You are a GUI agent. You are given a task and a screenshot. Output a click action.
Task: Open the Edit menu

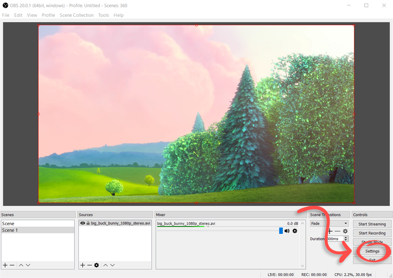(18, 15)
